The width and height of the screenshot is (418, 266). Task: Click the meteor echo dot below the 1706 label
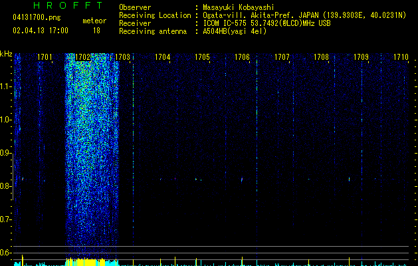(x=242, y=180)
